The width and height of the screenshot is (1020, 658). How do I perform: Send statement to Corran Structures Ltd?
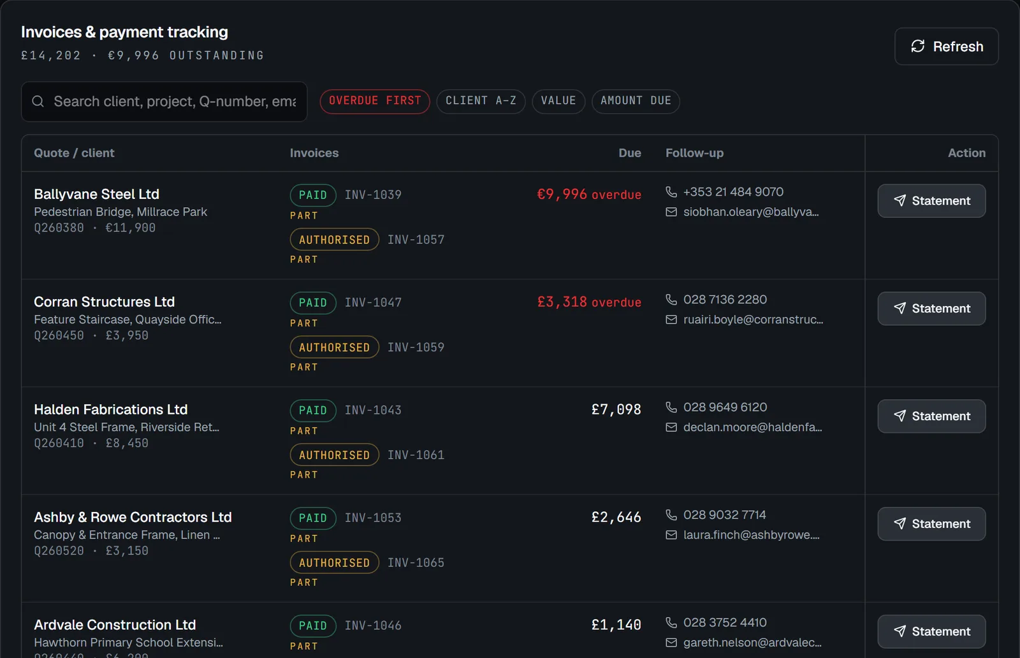click(931, 309)
